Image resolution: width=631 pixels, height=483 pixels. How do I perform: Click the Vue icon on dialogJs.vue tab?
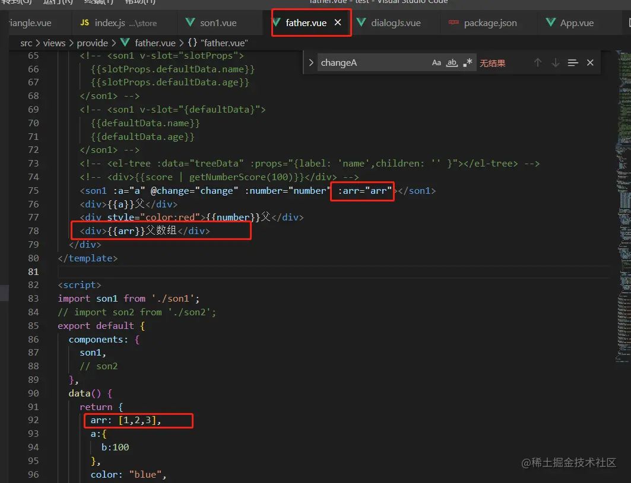361,23
